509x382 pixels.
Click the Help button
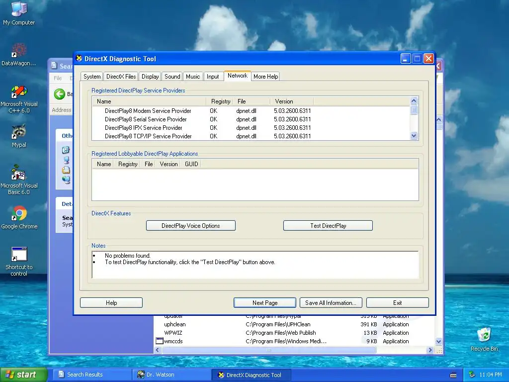pyautogui.click(x=111, y=303)
